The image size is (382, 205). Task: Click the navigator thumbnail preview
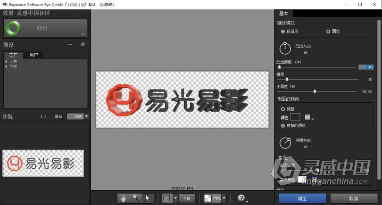click(43, 163)
